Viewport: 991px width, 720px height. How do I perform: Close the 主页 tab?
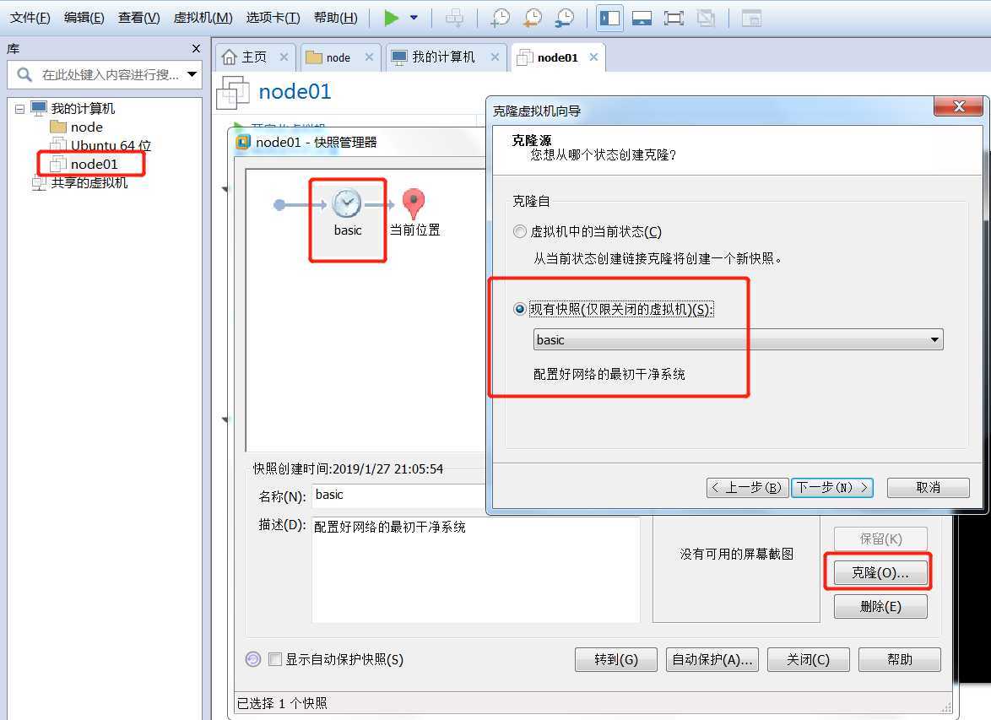pos(284,57)
